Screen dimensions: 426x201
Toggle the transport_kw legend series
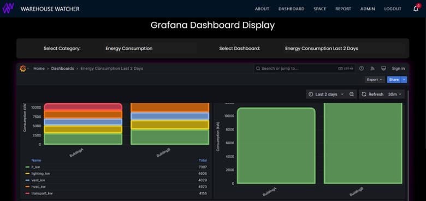(42, 193)
